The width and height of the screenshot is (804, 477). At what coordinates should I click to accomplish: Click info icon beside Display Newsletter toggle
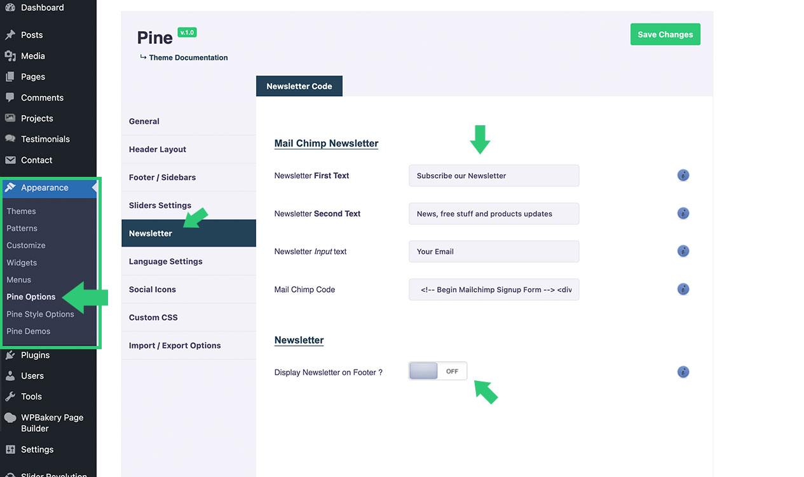[x=683, y=372]
